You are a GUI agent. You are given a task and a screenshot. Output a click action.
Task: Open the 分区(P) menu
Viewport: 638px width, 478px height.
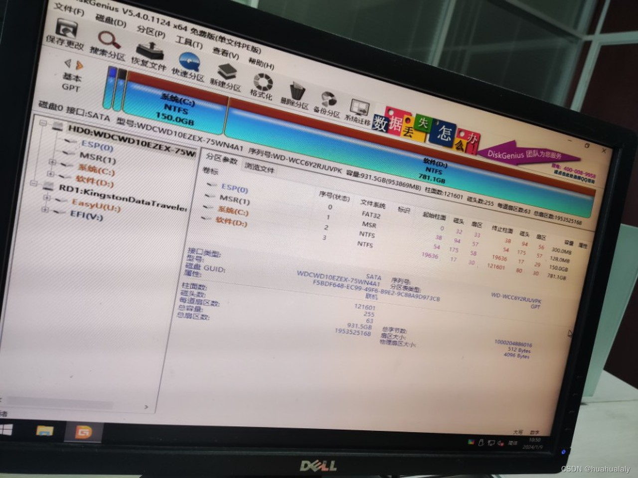coord(151,31)
